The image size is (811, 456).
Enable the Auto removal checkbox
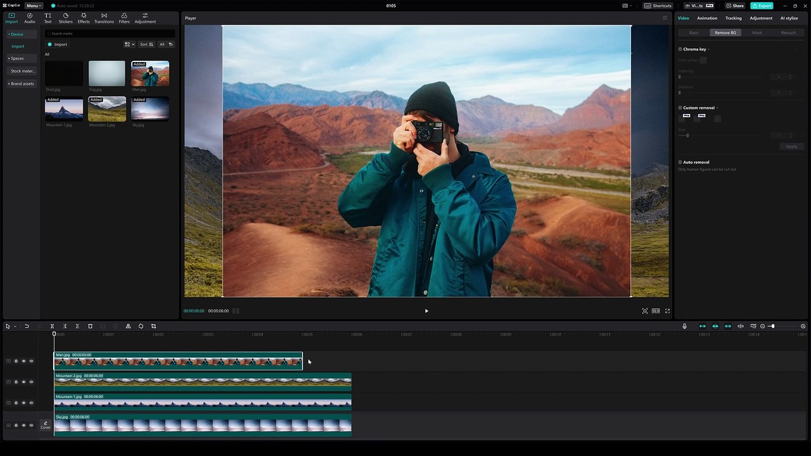point(680,162)
